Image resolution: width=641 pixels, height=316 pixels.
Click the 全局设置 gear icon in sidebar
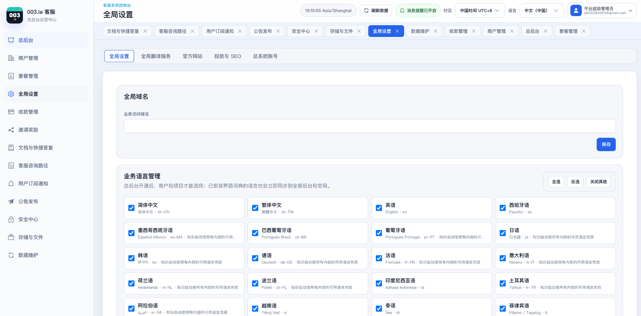click(11, 94)
